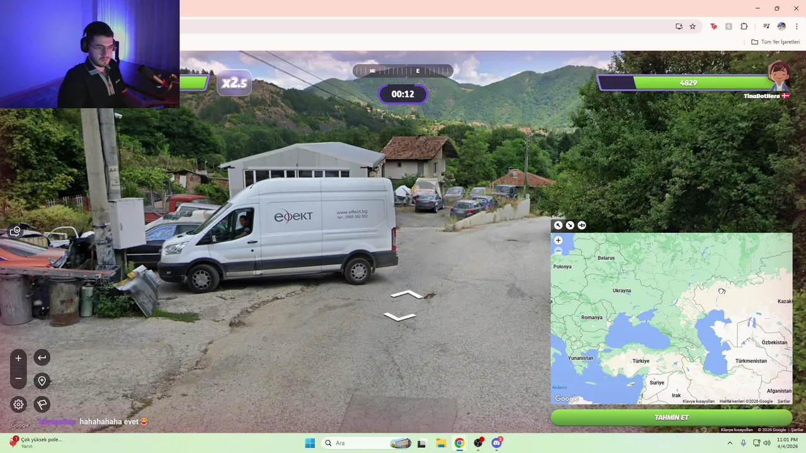Open File Explorer from the taskbar

coord(441,443)
